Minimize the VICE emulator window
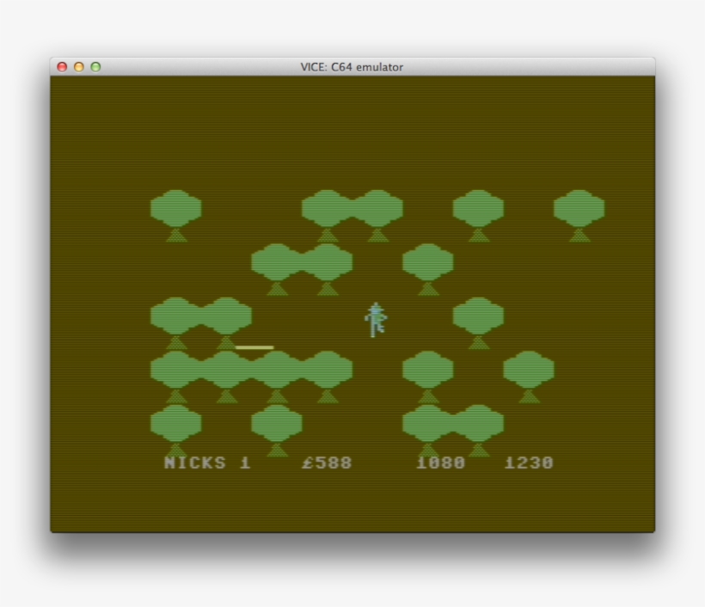 pos(79,67)
